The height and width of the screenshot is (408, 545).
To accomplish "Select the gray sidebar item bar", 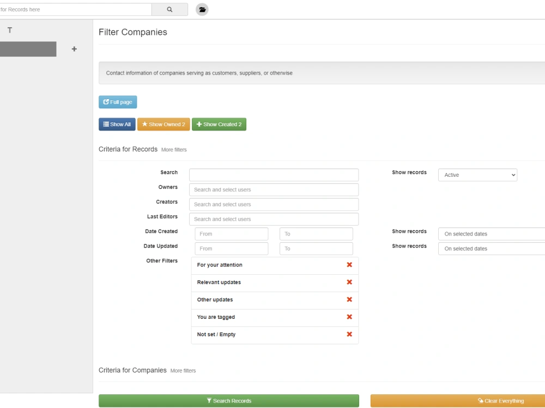I will click(x=28, y=49).
